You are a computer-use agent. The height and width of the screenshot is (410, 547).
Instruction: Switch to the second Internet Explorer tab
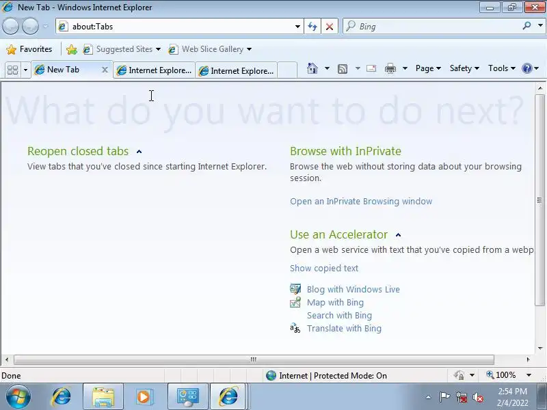tap(155, 70)
